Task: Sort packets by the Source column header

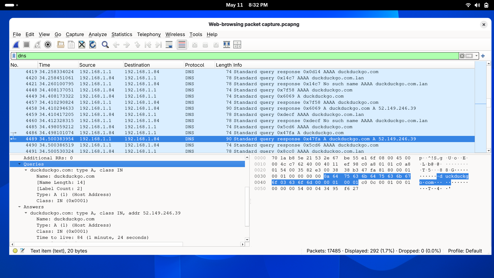Action: click(101, 65)
